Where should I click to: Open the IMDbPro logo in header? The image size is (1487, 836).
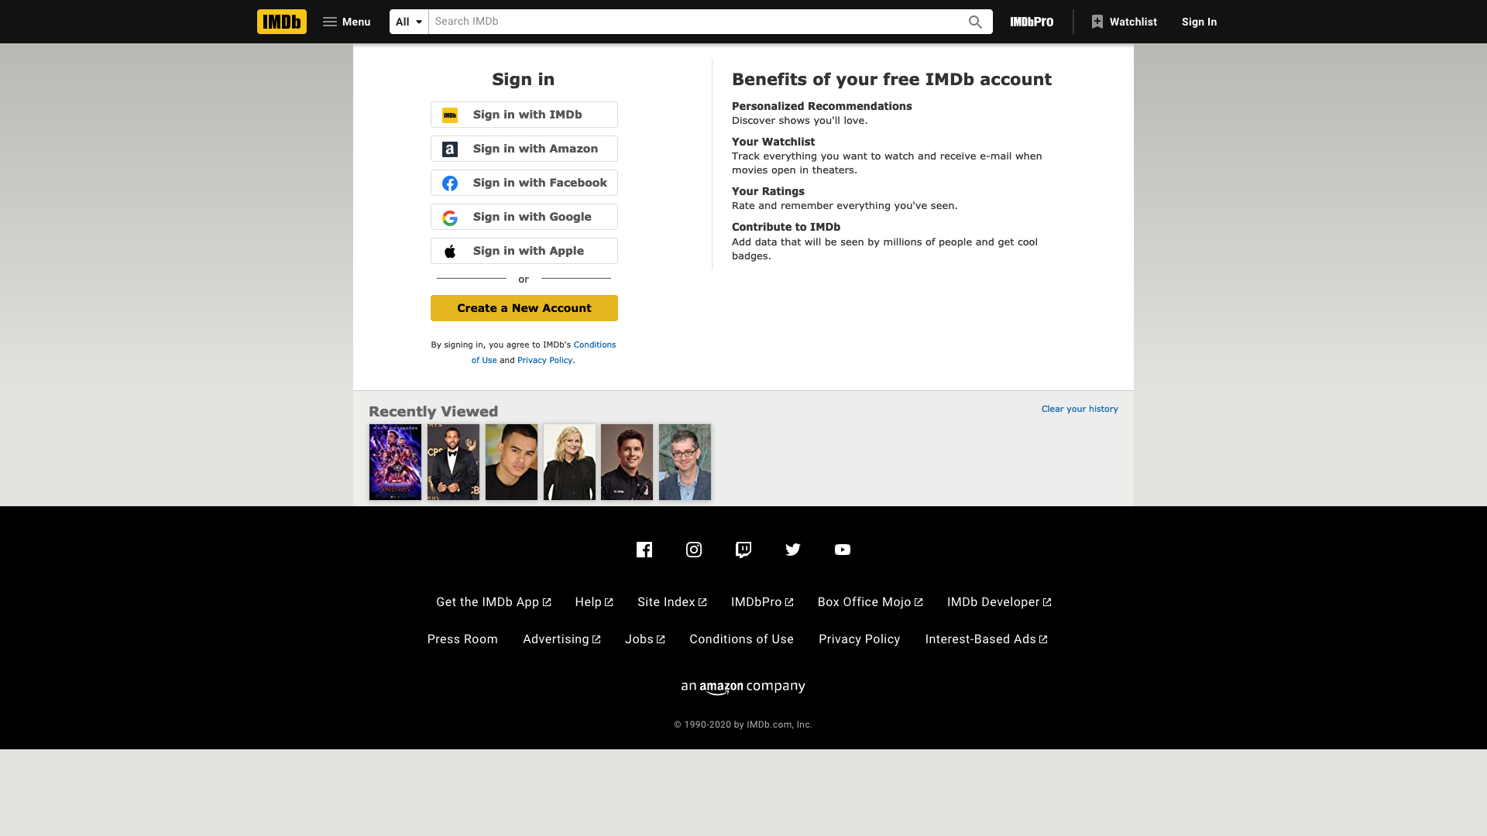1032,22
